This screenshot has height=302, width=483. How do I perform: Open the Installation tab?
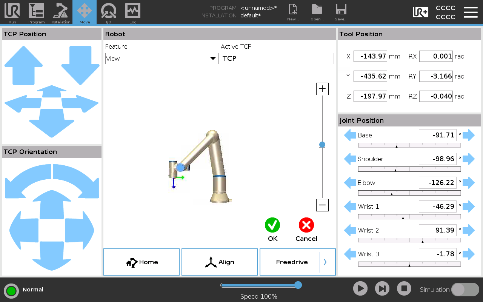pyautogui.click(x=60, y=12)
